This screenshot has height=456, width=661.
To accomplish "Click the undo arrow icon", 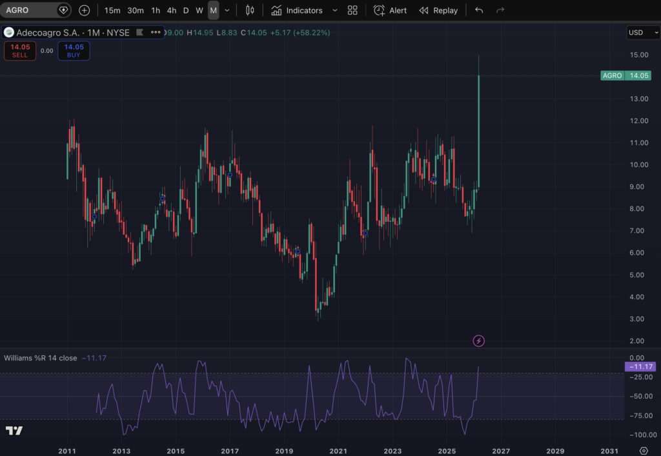I will (478, 10).
